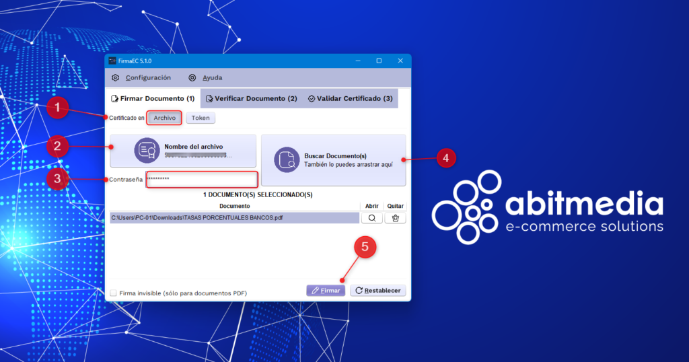Click the Documento column header

(235, 206)
